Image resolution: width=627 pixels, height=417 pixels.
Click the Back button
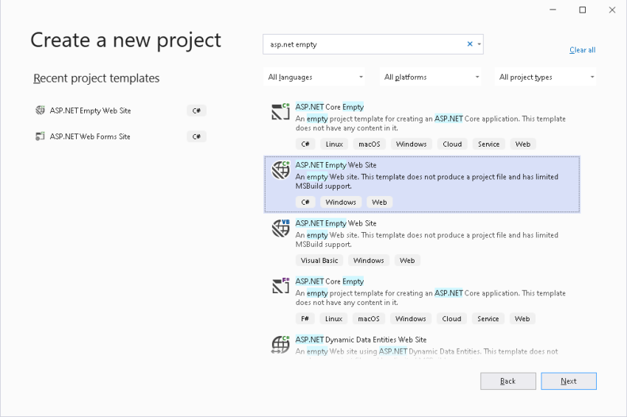coord(508,381)
